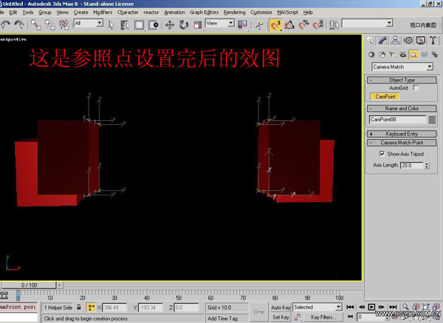Open the Key Filters dialog
443x323 pixels.
coord(323,317)
